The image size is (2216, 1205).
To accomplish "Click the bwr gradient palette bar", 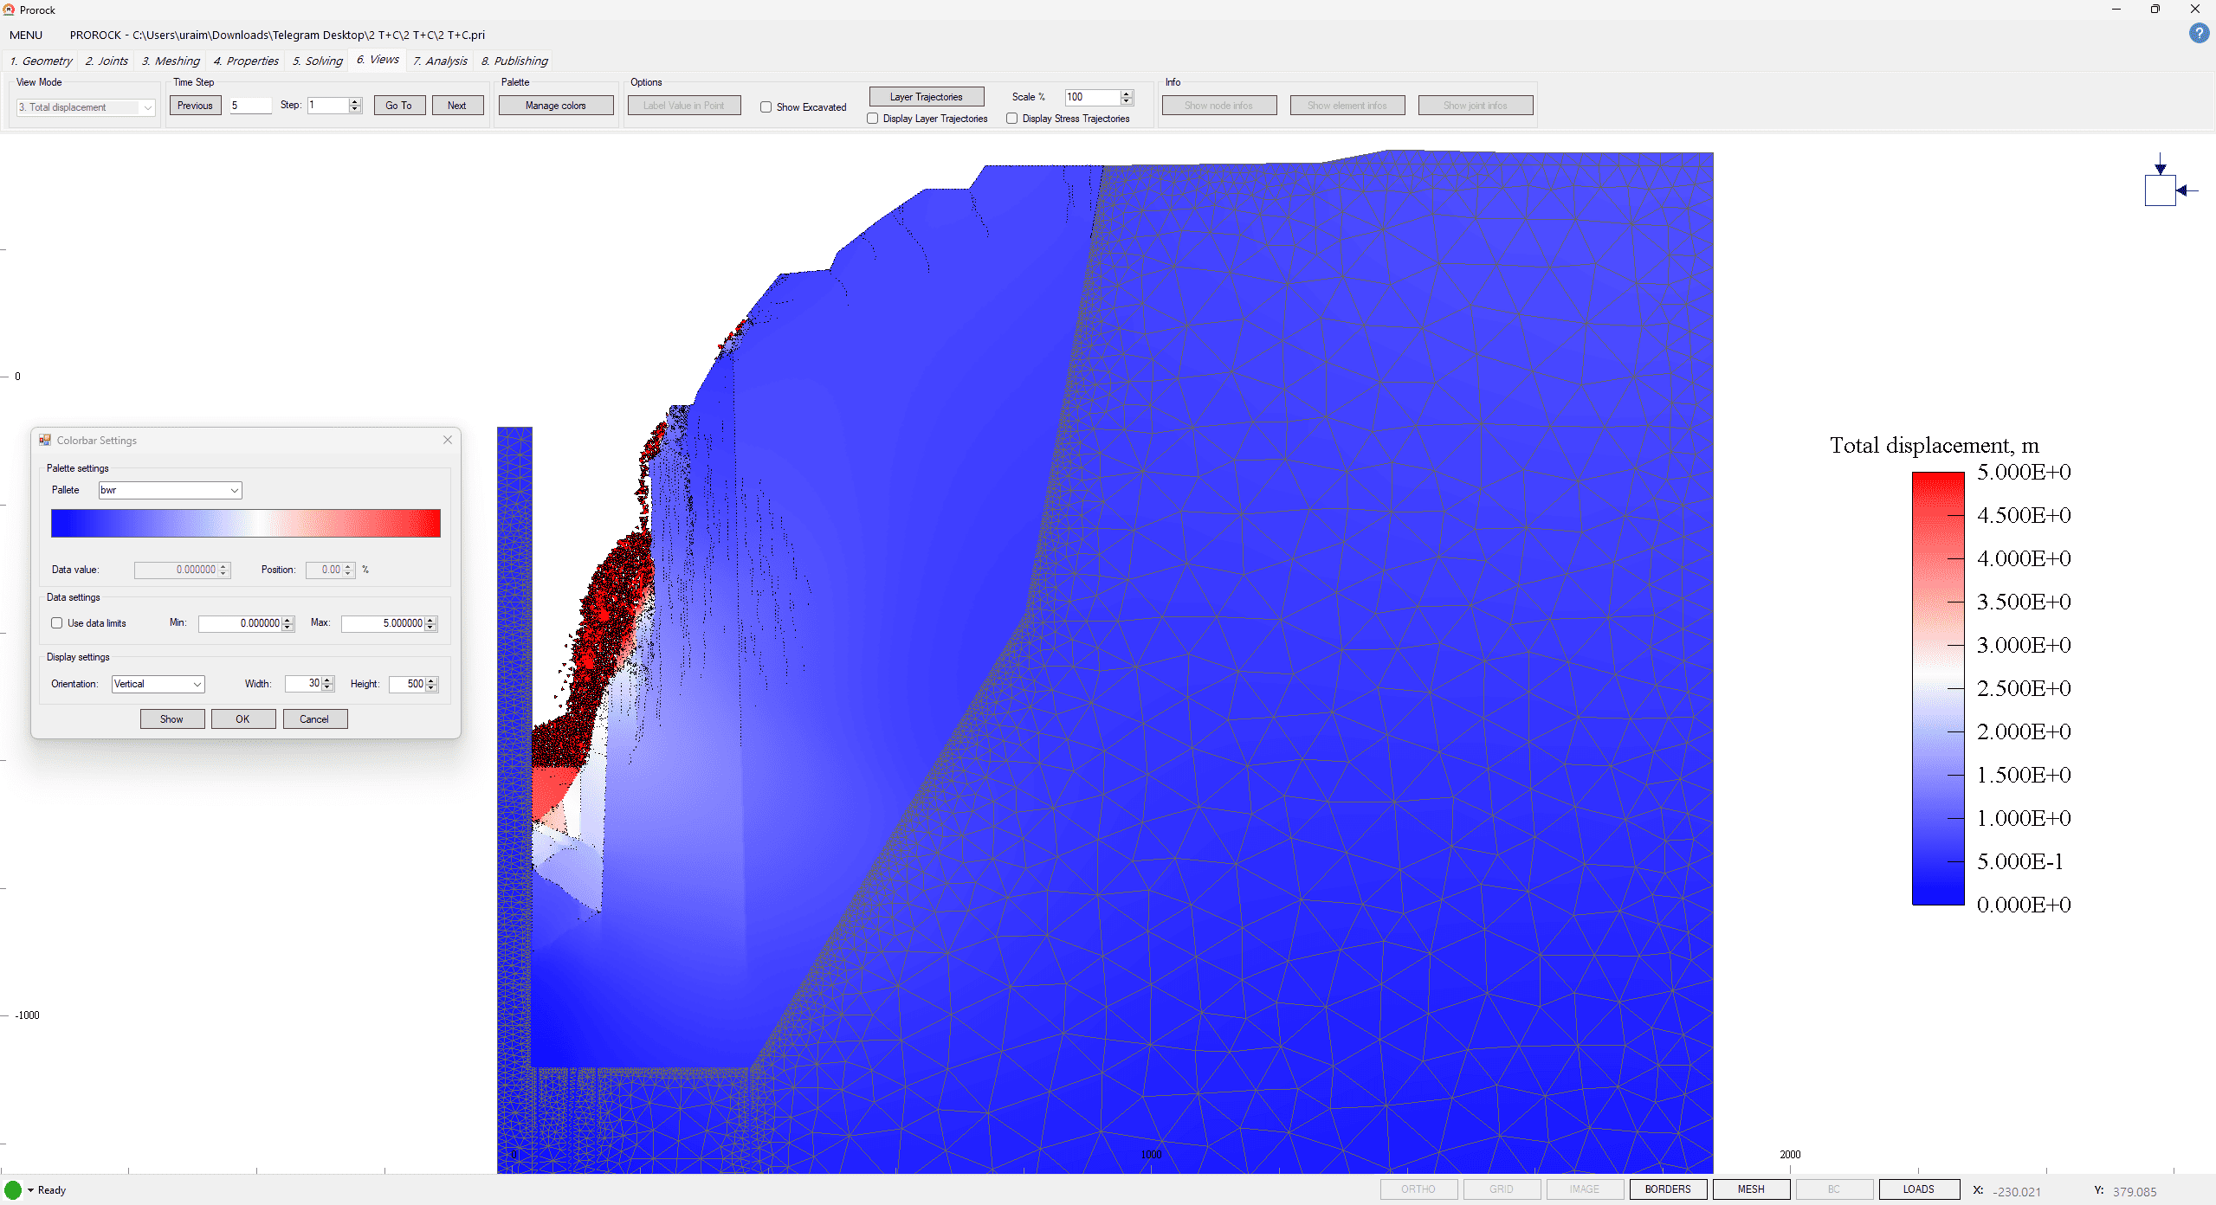I will [x=246, y=524].
